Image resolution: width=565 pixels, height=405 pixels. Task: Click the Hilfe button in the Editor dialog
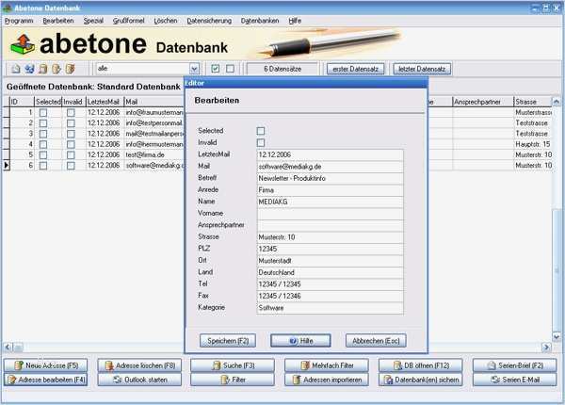click(300, 341)
